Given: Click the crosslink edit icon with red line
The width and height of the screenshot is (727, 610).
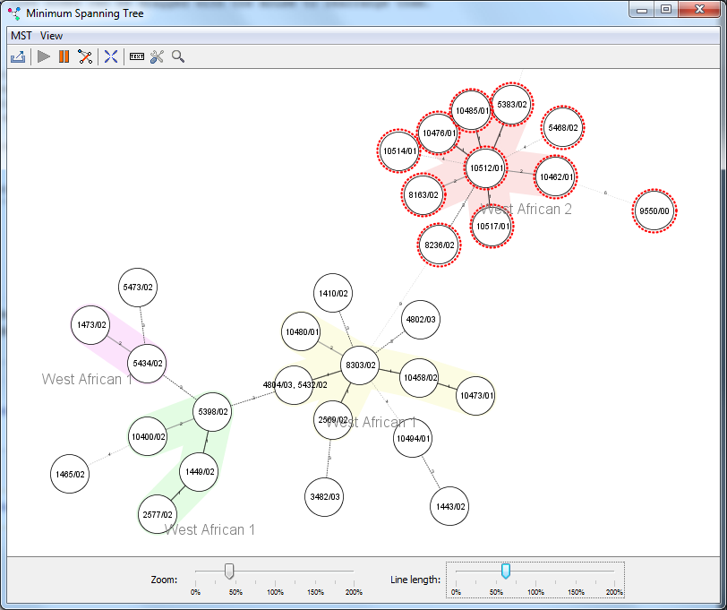Looking at the screenshot, I should coord(85,56).
